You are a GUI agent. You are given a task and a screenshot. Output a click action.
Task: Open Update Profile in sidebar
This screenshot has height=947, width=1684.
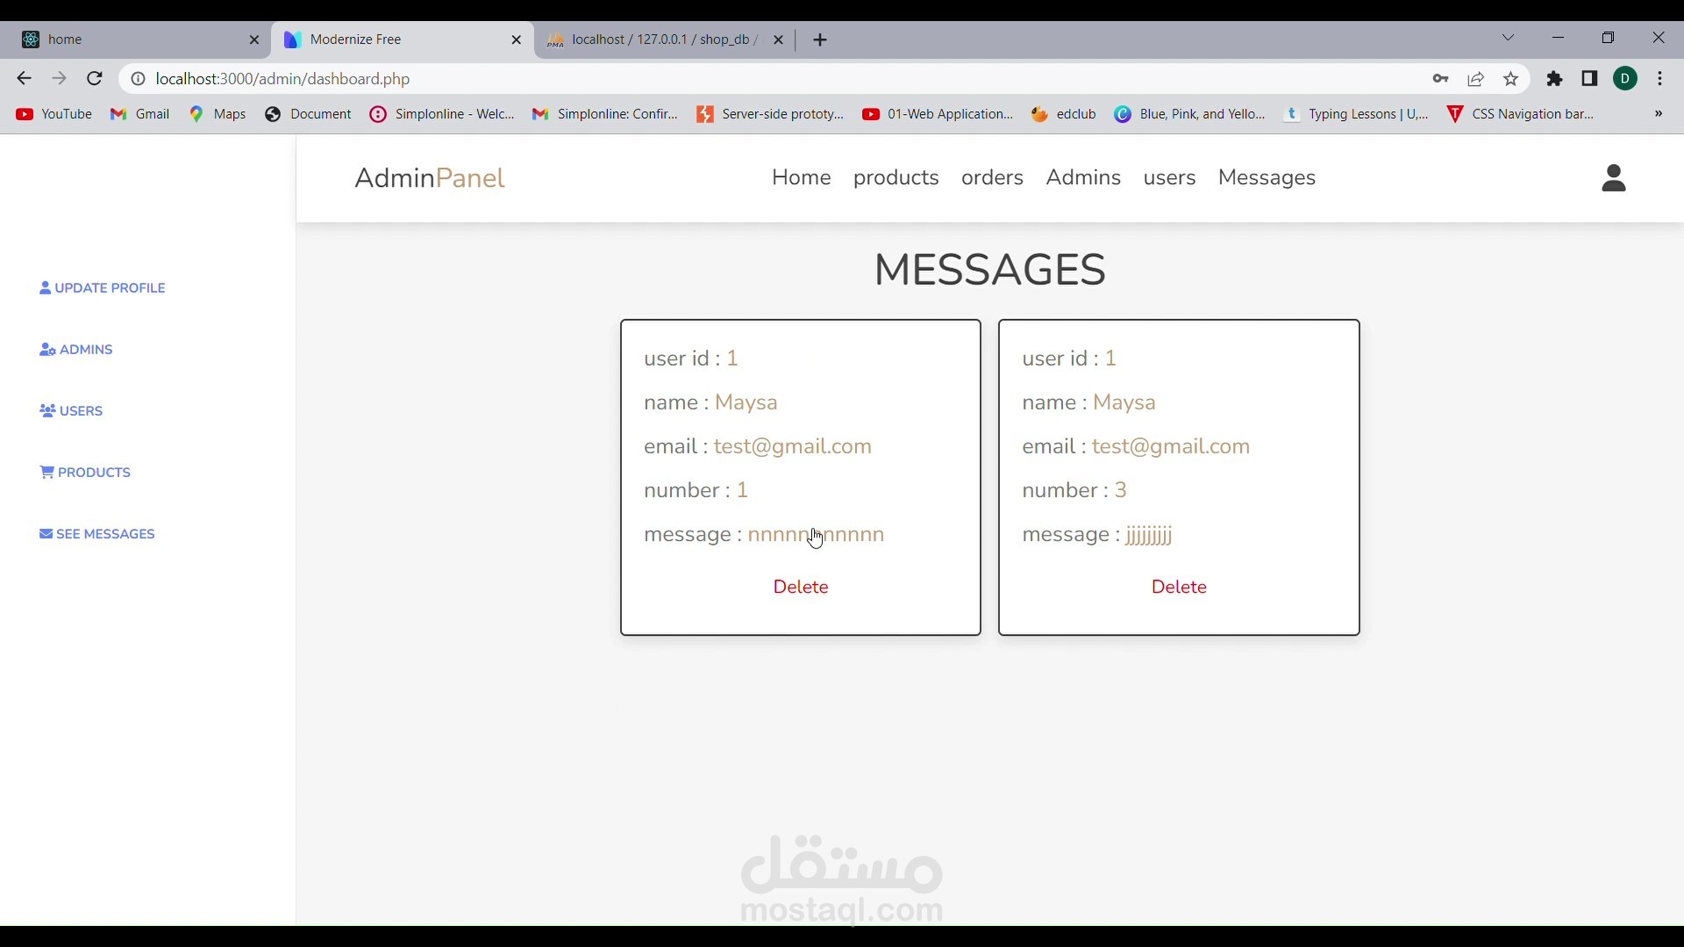[x=103, y=288]
